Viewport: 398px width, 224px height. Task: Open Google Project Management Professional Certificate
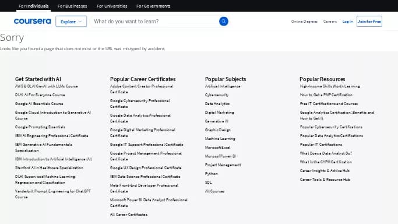(x=146, y=156)
